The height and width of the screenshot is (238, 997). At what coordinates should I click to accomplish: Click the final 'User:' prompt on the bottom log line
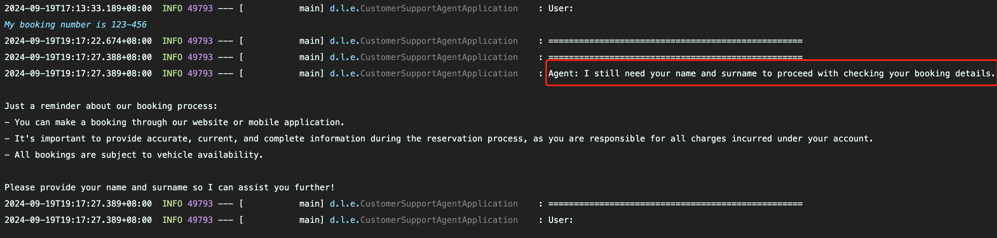[x=560, y=220]
